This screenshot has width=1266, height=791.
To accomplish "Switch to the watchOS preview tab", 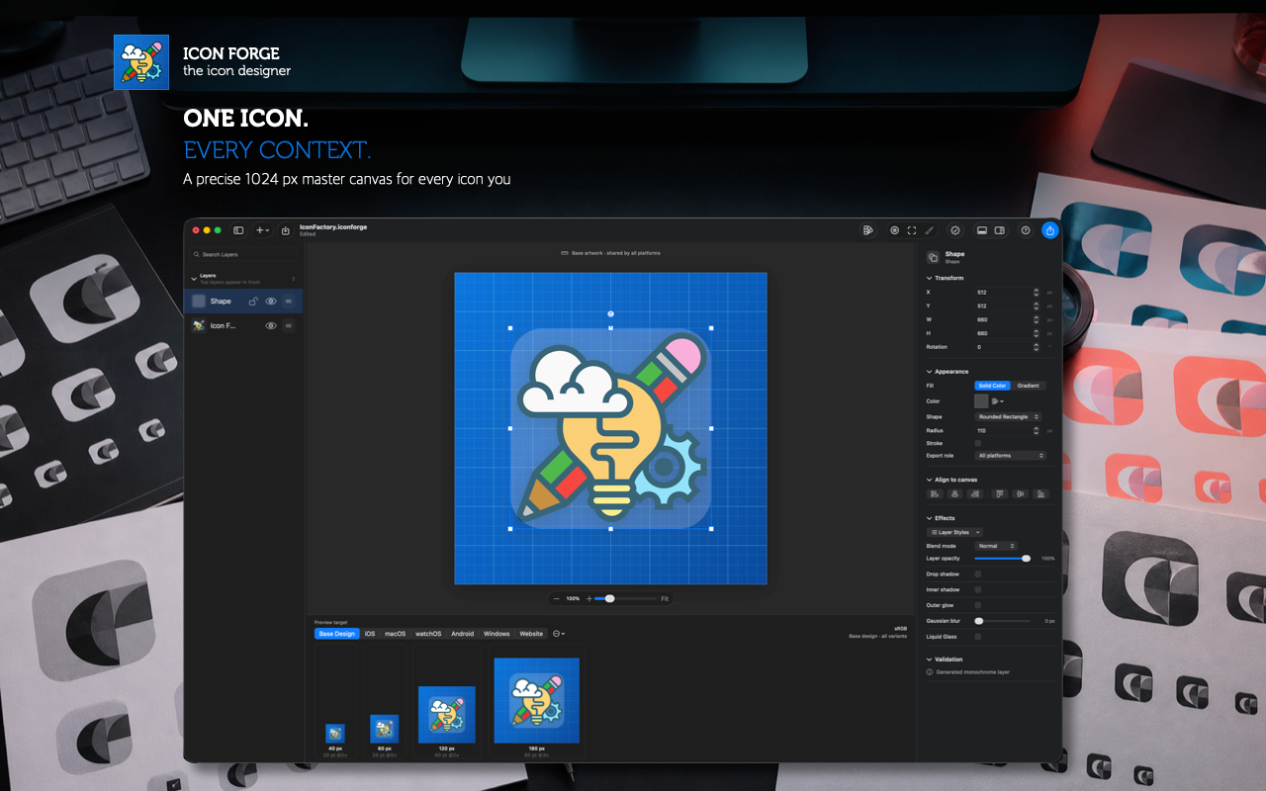I will pyautogui.click(x=428, y=634).
